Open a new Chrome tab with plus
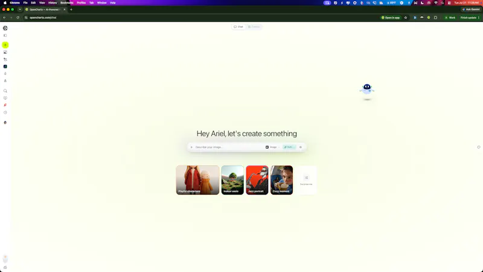Screen dimensions: 483x272 pos(71,10)
